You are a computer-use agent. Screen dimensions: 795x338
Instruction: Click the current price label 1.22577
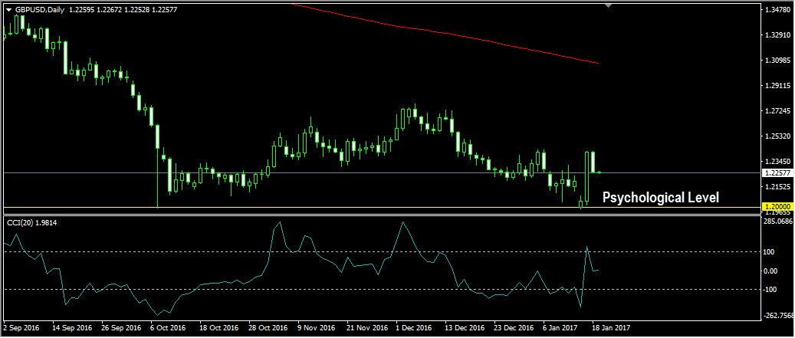[x=777, y=172]
